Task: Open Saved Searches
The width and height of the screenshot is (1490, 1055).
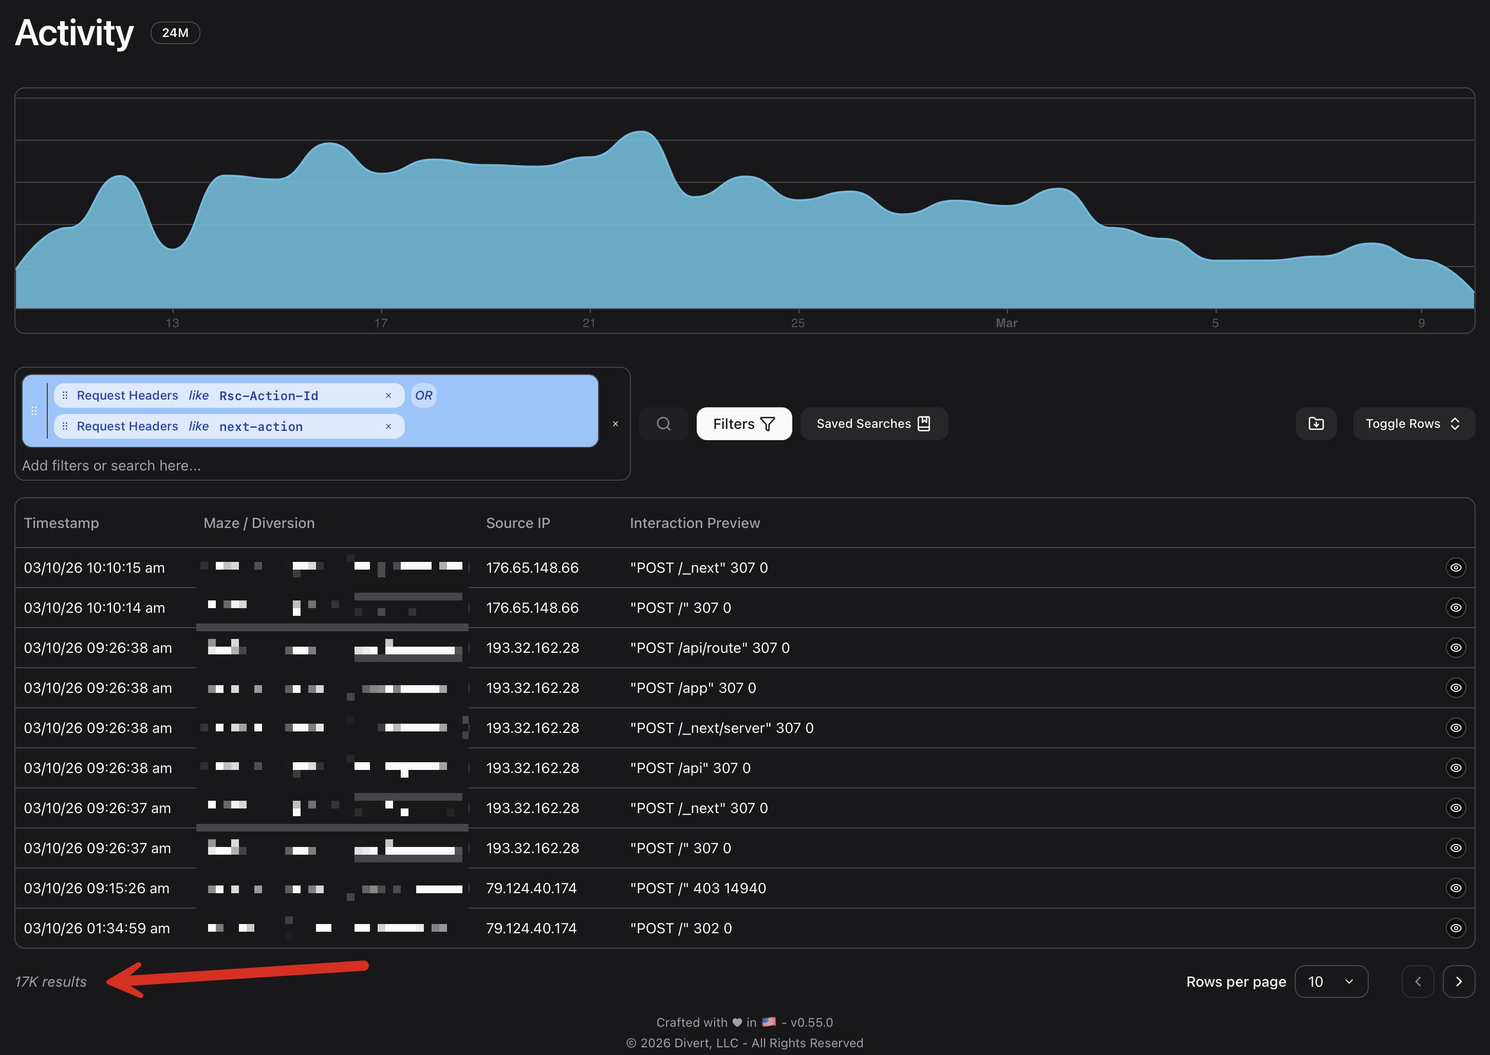Action: 873,424
